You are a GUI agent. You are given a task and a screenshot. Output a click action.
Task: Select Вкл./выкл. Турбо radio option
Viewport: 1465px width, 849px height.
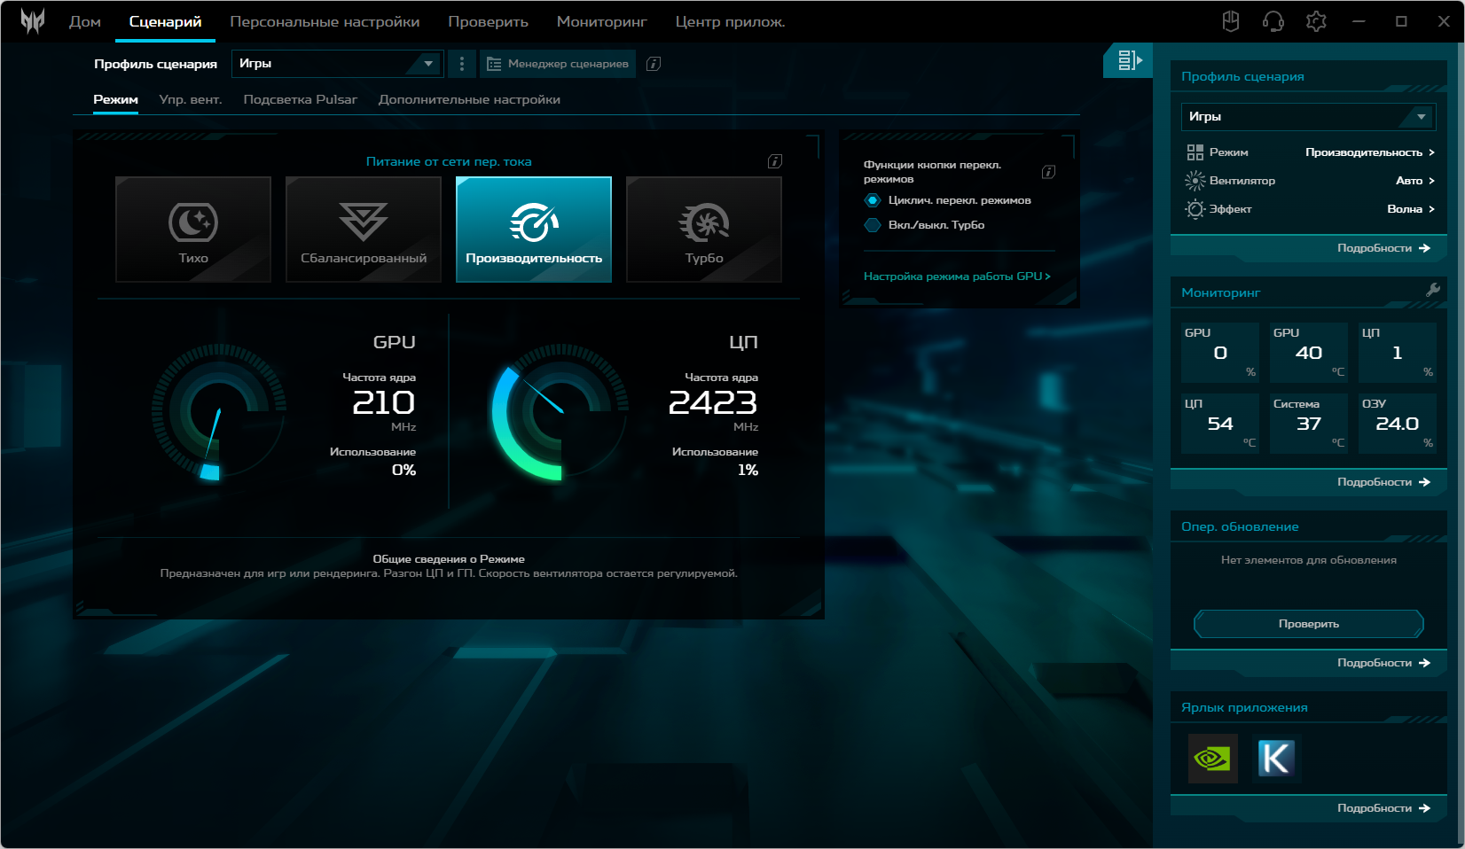click(x=873, y=225)
